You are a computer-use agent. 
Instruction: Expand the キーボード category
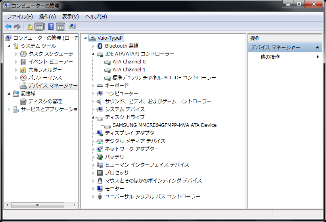[x=93, y=86]
